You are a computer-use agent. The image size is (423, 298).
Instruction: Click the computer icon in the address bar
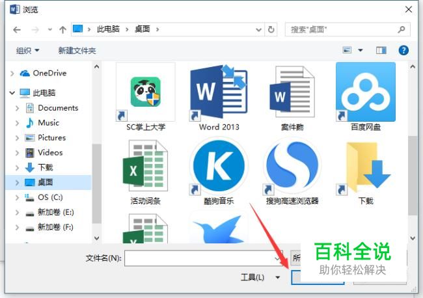coord(77,29)
